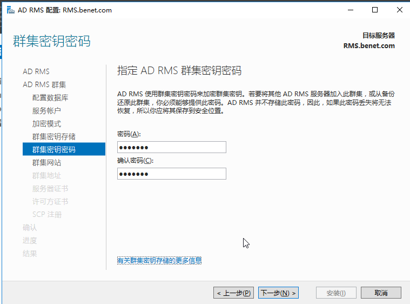Viewport: 410px width, 304px height.
Task: Click the disabled 群集地址 step
Action: [46, 176]
